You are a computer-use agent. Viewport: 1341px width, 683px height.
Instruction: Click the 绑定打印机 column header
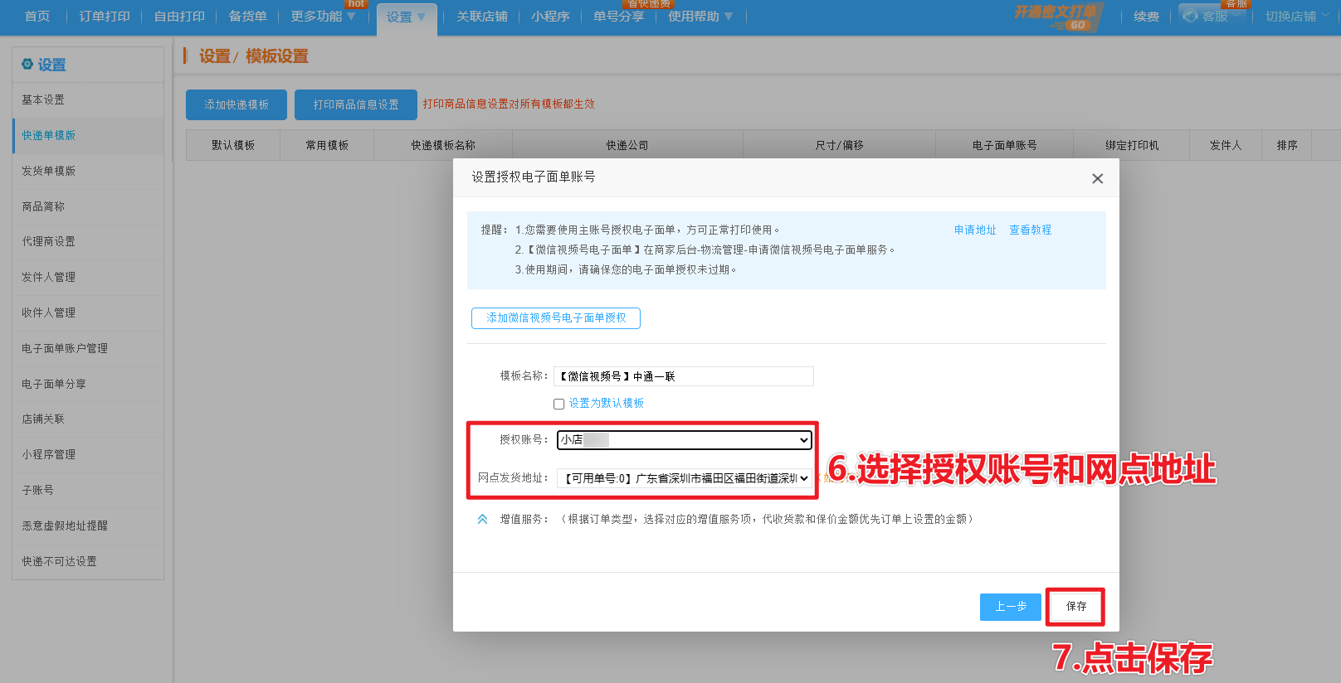tap(1132, 145)
